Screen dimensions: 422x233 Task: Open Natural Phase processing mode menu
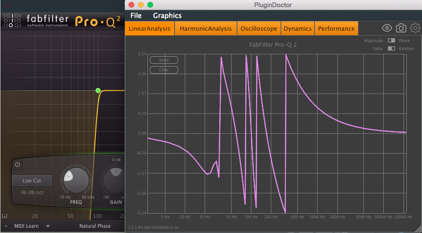[95, 226]
